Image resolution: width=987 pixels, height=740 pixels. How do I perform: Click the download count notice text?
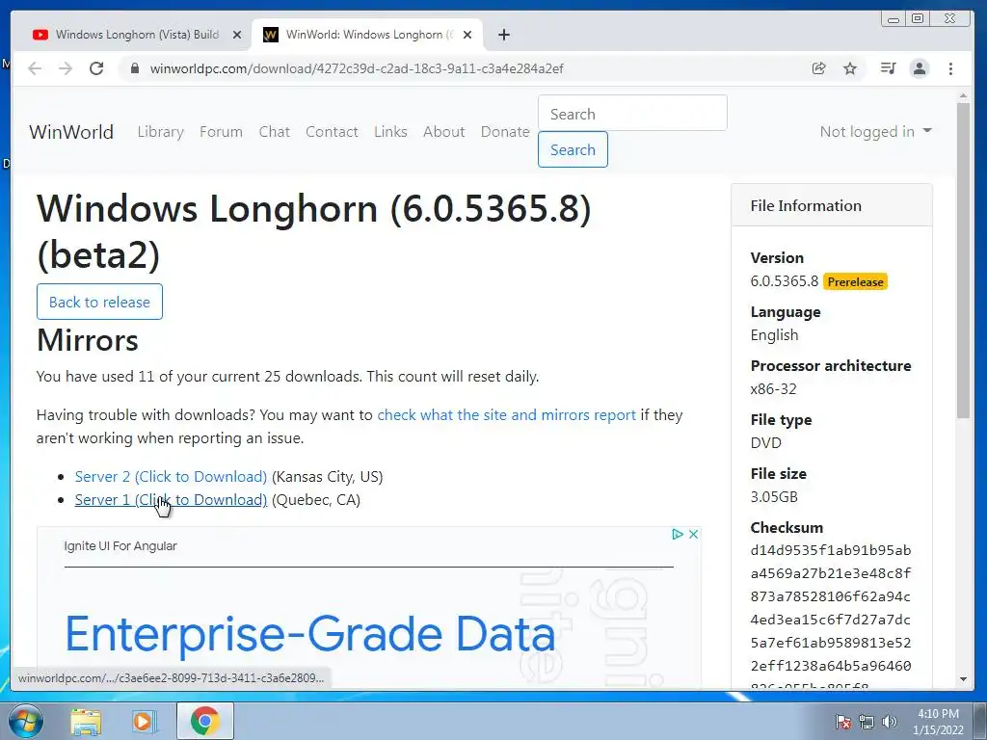[x=287, y=377]
